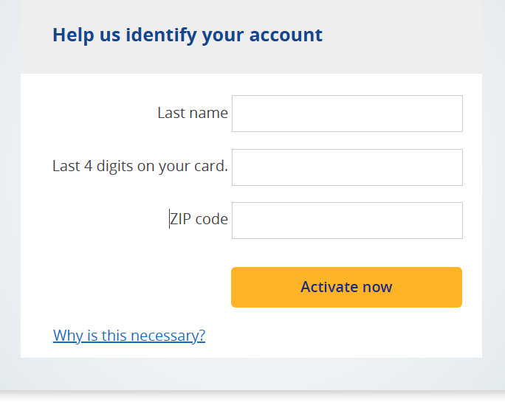Activate the card digits entry box

pyautogui.click(x=347, y=167)
